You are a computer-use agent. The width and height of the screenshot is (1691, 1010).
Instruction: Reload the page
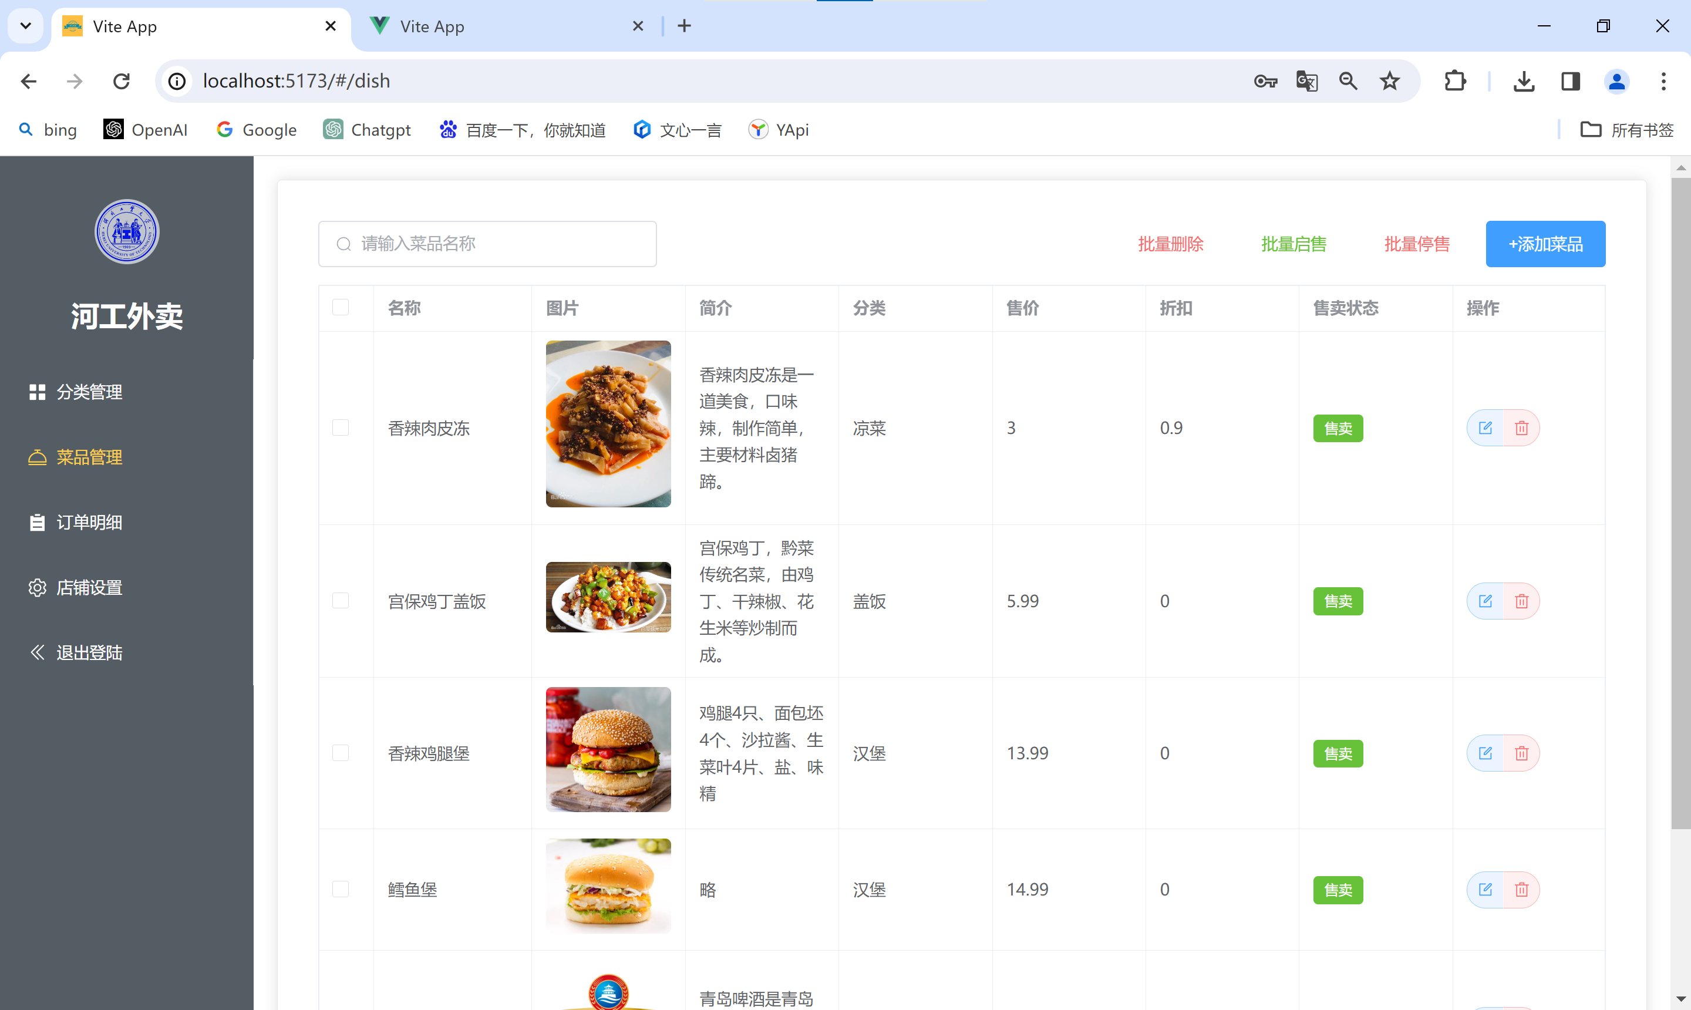[122, 81]
